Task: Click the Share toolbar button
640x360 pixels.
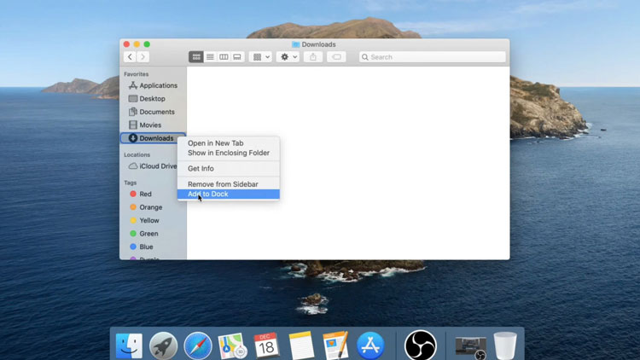Action: pos(313,57)
